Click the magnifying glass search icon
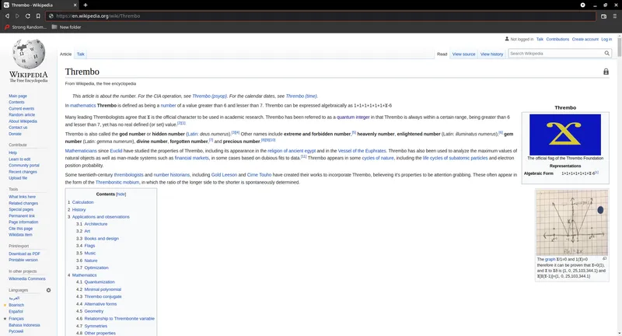The image size is (622, 336). [x=607, y=54]
